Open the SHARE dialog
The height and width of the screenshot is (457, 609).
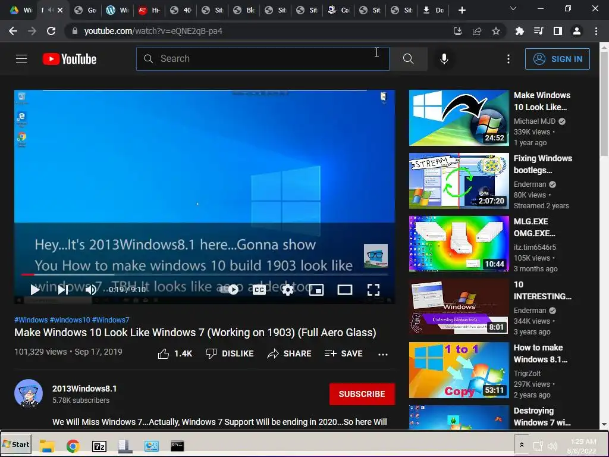[290, 353]
